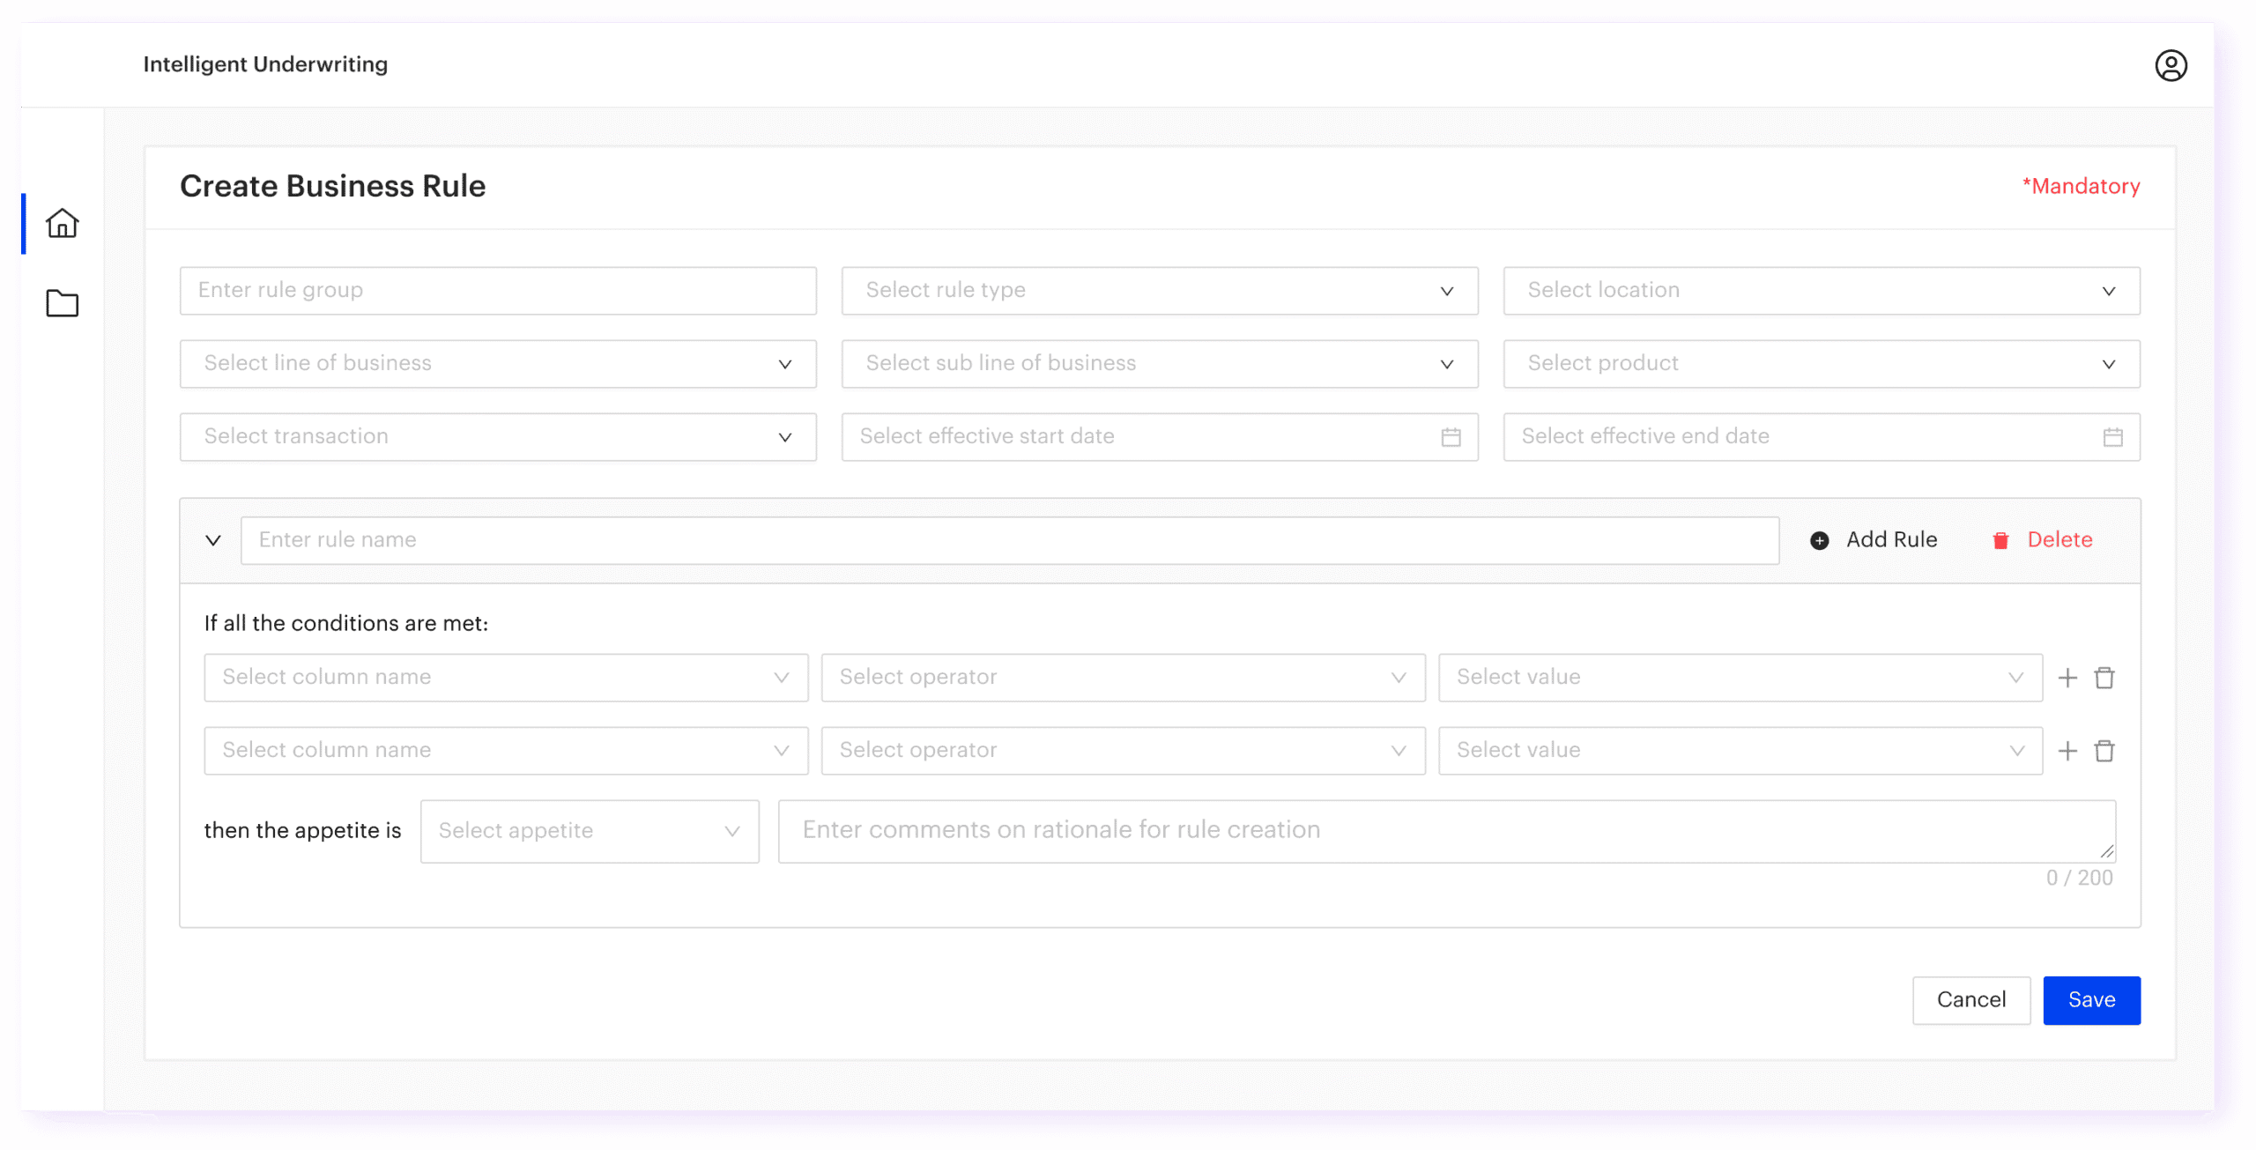The height and width of the screenshot is (1150, 2256).
Task: Delete second condition row with trash icon
Action: [2104, 751]
